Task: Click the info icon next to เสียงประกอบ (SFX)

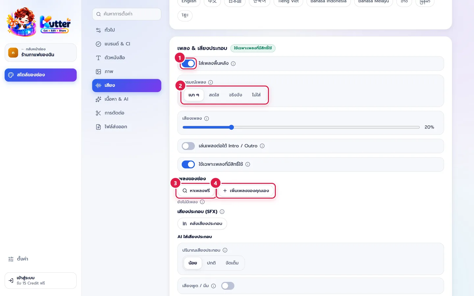Action: click(x=222, y=211)
